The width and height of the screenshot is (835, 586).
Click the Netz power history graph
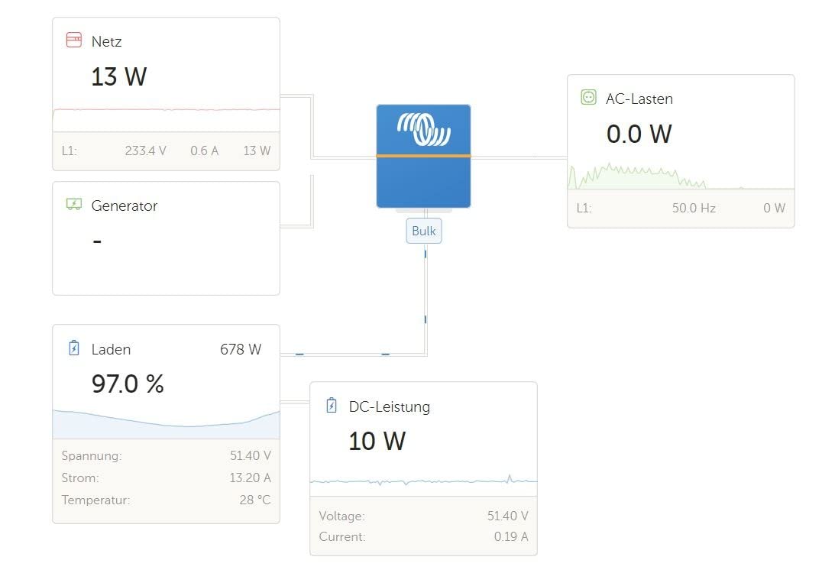point(166,119)
